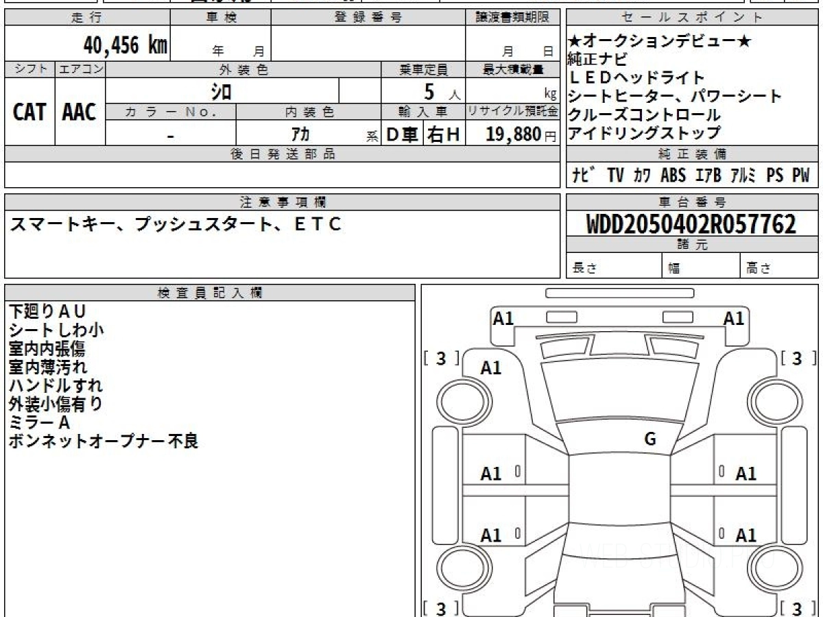Screen dimensions: 823x617
Task: Select the 最大積載量 header
Action: (513, 69)
